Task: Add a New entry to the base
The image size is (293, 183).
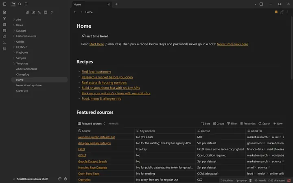Action: [x=278, y=124]
